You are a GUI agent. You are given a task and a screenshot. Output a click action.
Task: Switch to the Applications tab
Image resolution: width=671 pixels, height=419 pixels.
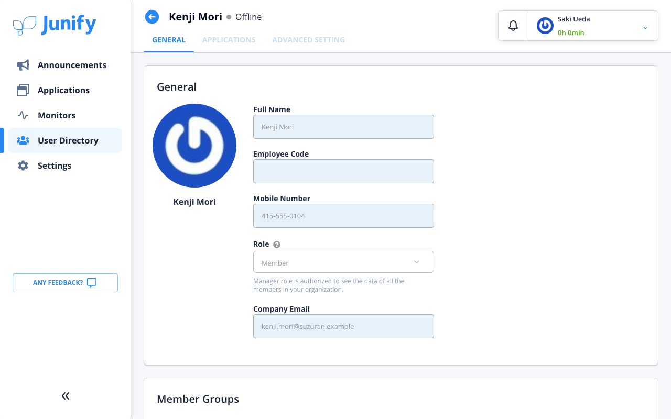point(229,40)
